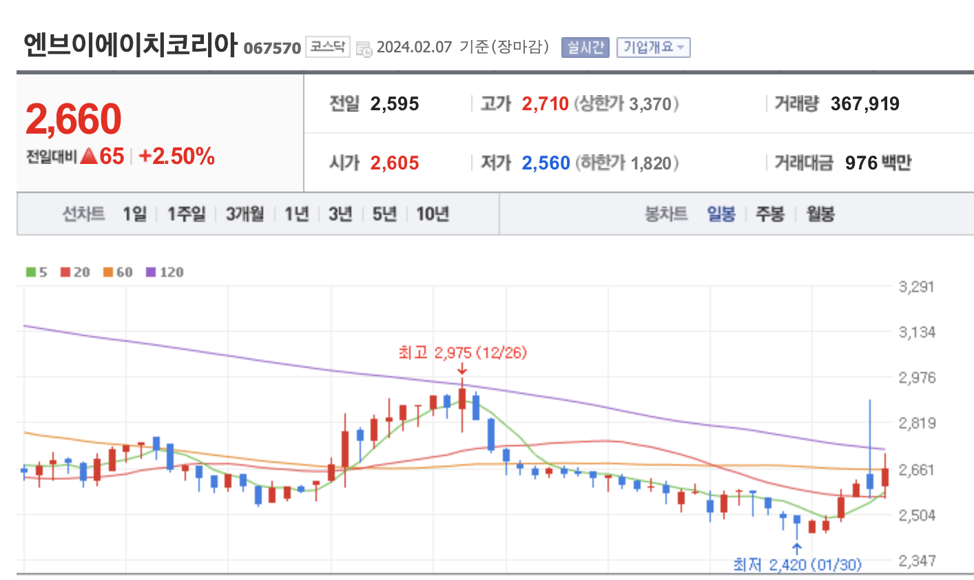Click the 2,347 y-axis label
This screenshot has height=580, width=974.
917,560
